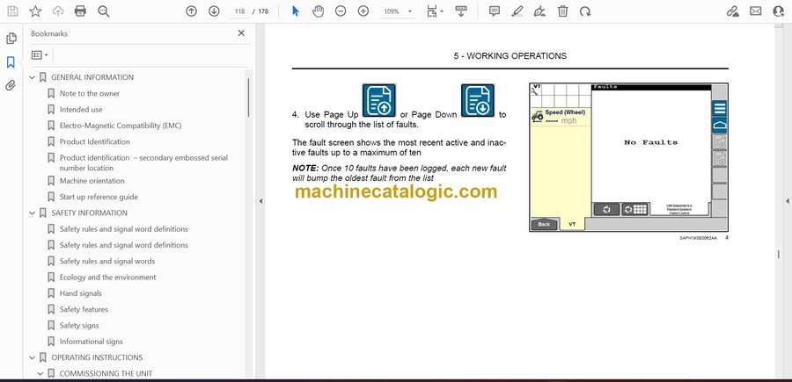This screenshot has width=792, height=382.
Task: Open Electro-Magnetic Compatibility (EMC) bookmark
Action: tap(121, 126)
